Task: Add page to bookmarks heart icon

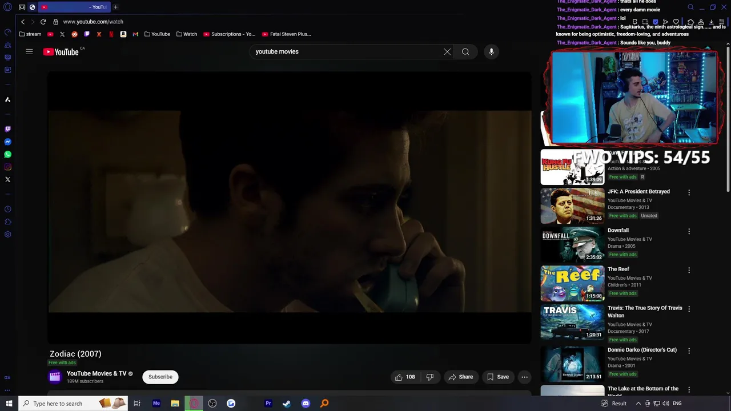Action: (676, 22)
